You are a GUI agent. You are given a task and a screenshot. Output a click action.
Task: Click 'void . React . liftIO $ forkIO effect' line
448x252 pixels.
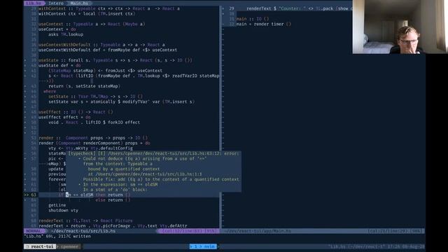94,122
